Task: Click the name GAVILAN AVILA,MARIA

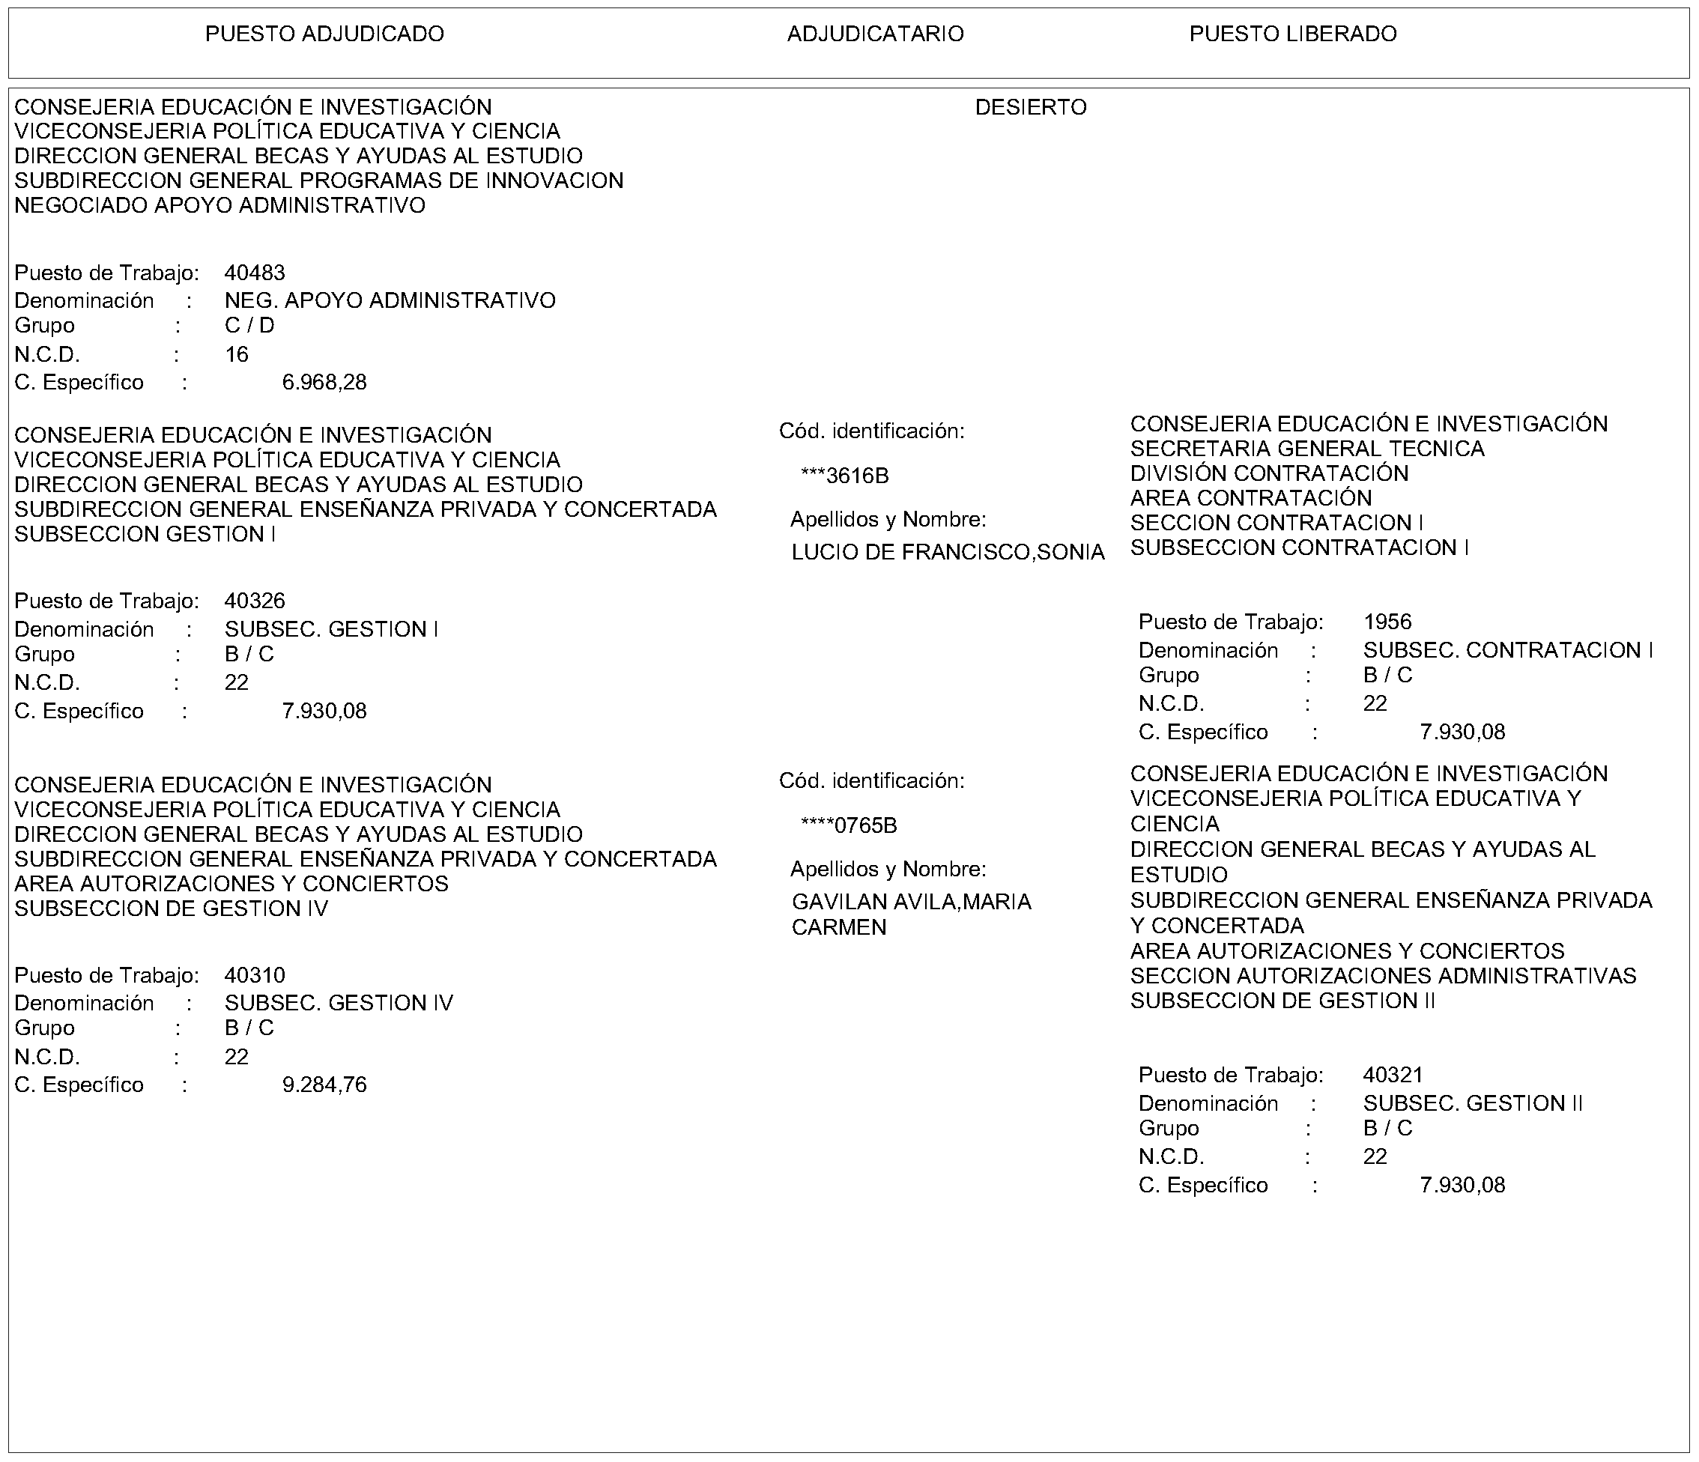Action: (910, 902)
